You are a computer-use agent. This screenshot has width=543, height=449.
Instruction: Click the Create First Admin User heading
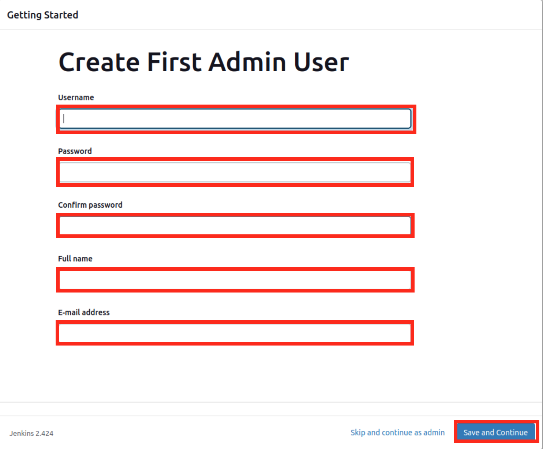(x=204, y=62)
